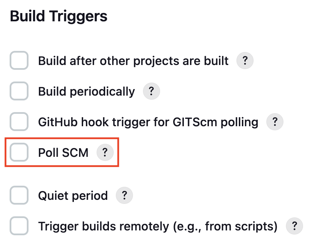Open the Quiet period help icon
Screen dimensions: 334x249
(x=124, y=195)
